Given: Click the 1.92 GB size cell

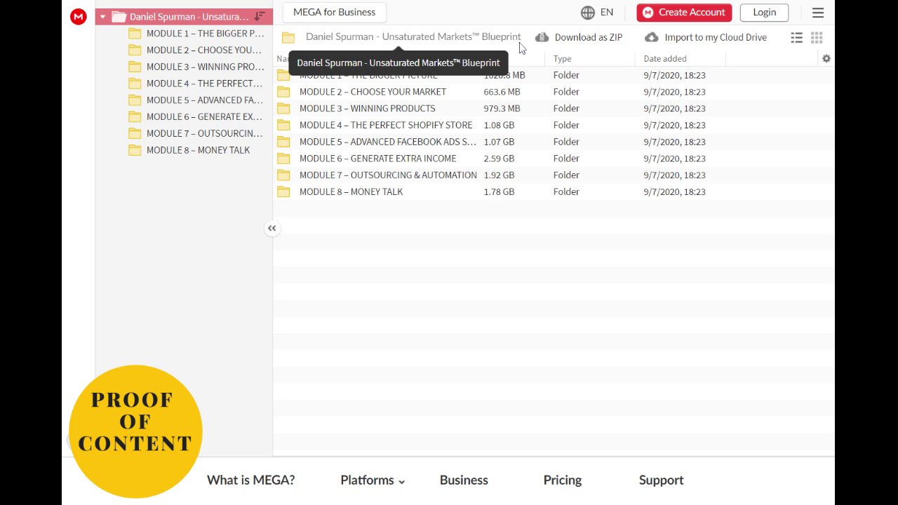Looking at the screenshot, I should [x=499, y=175].
